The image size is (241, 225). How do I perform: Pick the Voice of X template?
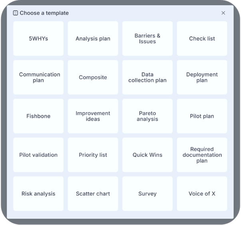pos(202,194)
